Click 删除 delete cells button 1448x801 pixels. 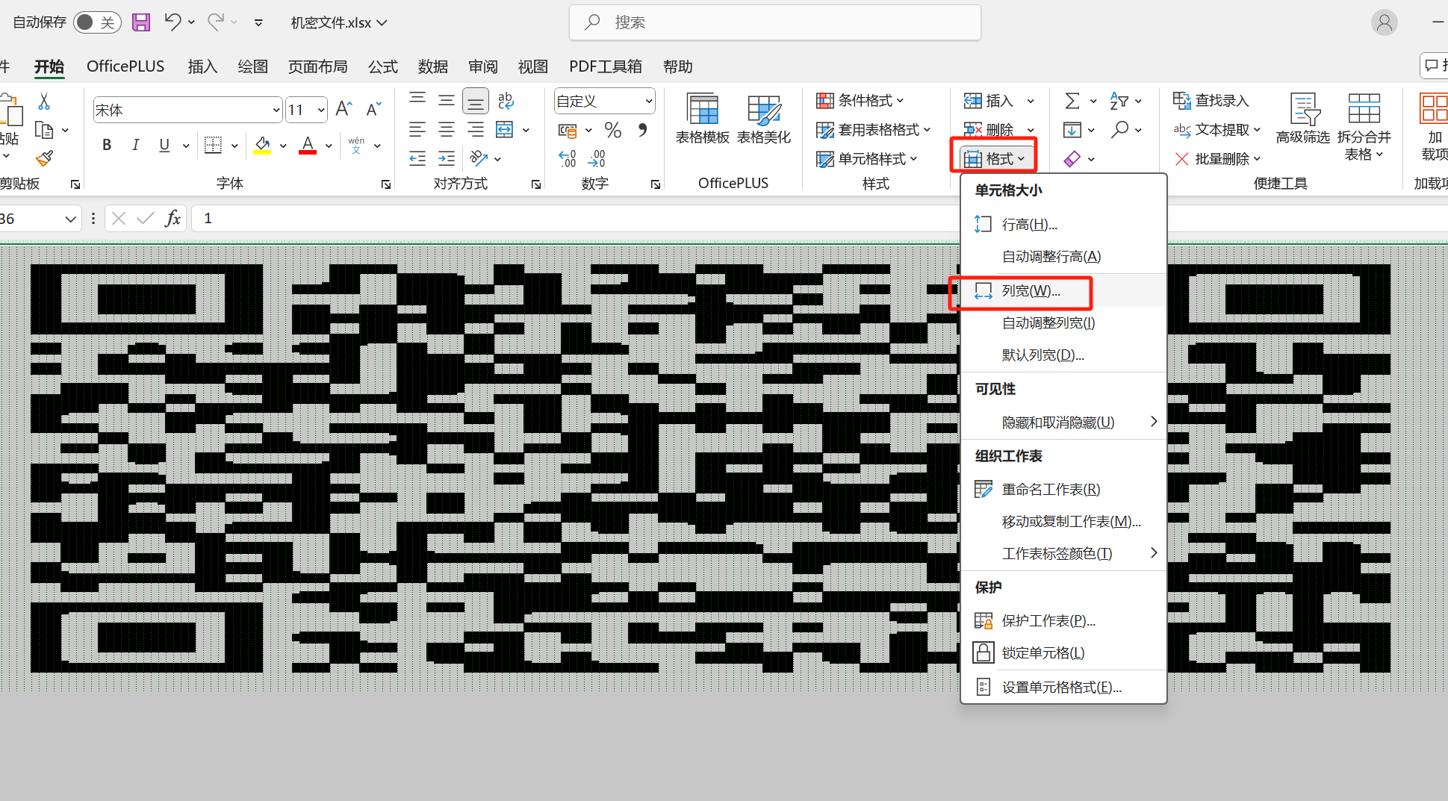pyautogui.click(x=989, y=130)
